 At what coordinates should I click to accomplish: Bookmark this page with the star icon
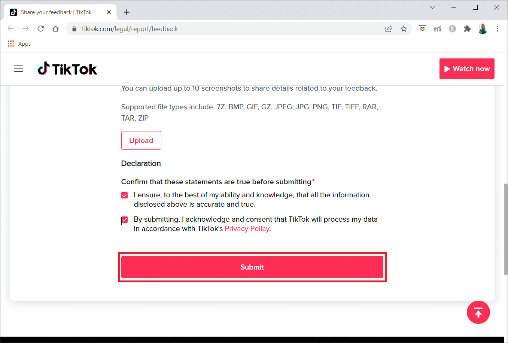tap(404, 29)
